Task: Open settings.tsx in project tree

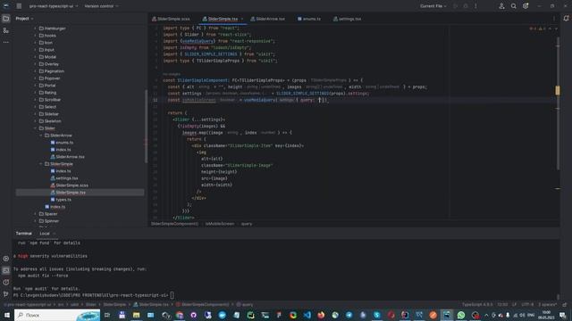Action: point(67,178)
